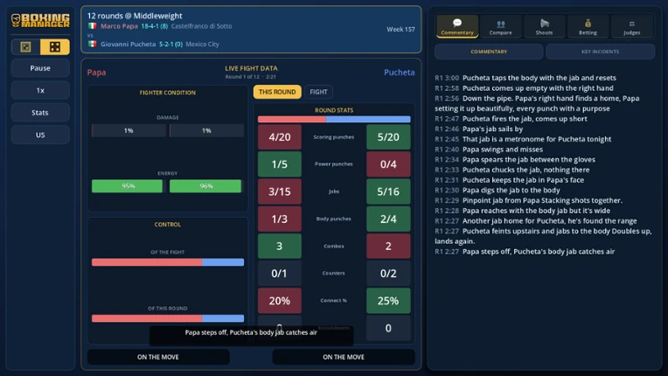Viewport: 668px width, 376px height.
Task: Click Giovanni Pucheta's name in header
Action: (x=128, y=44)
